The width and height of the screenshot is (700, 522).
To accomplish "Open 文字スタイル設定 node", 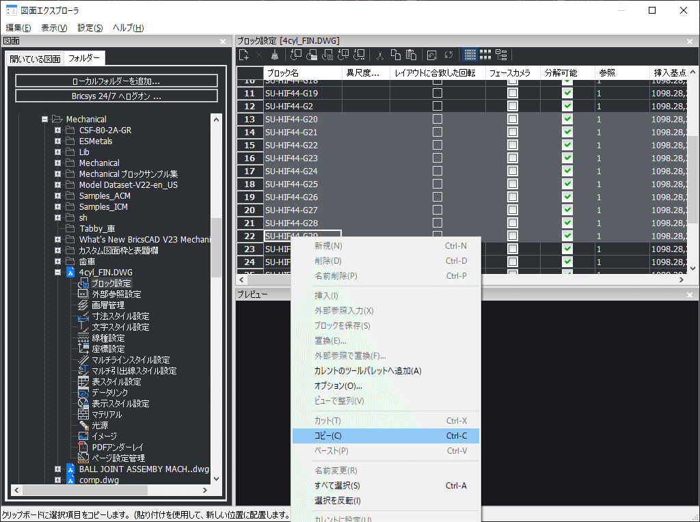I will pyautogui.click(x=120, y=327).
